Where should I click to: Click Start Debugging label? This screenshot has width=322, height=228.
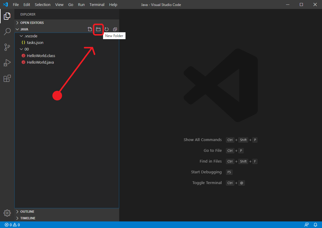(206, 172)
